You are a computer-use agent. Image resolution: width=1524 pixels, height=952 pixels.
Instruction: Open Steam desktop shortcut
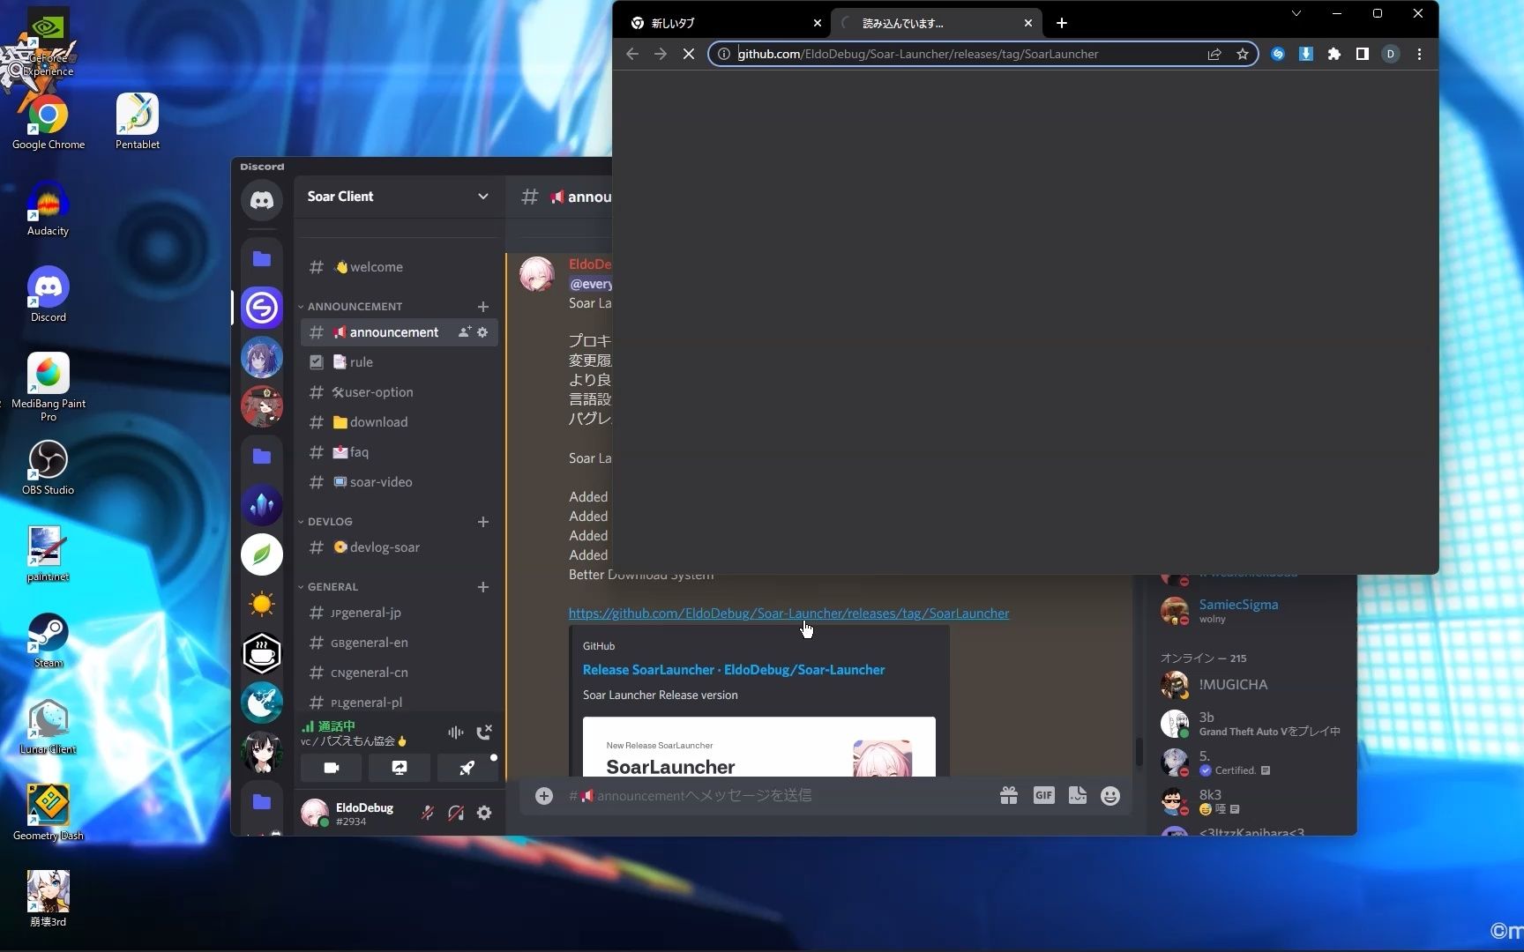[x=49, y=641]
